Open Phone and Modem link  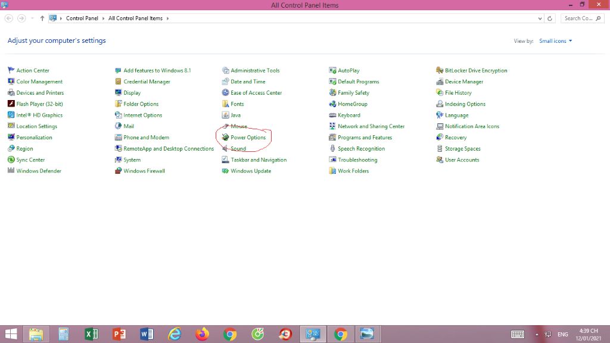[x=147, y=138]
